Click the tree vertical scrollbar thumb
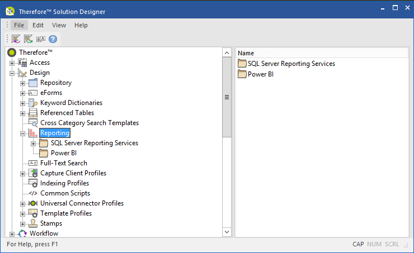The height and width of the screenshot is (253, 414). coord(227,97)
